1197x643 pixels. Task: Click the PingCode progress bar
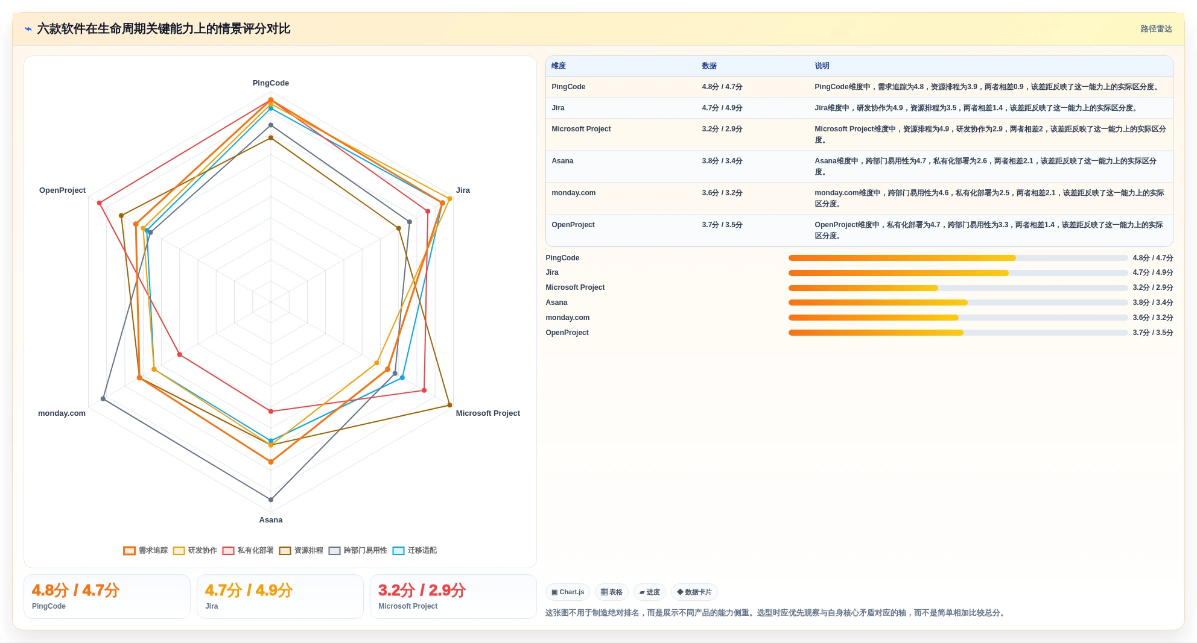click(958, 258)
